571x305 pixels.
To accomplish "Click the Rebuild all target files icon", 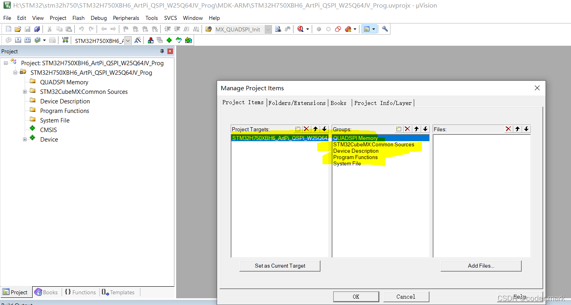I will 27,40.
